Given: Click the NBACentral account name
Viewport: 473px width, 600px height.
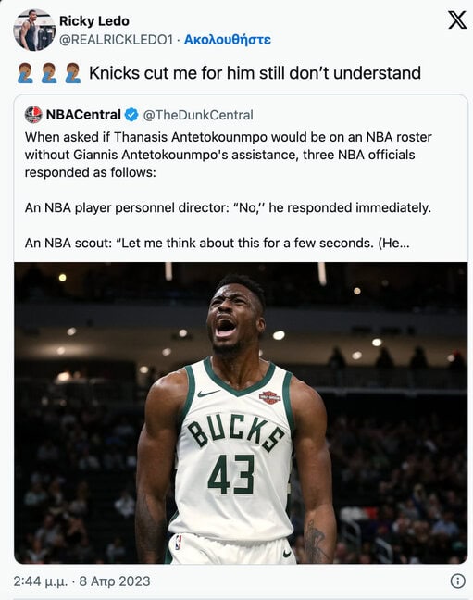Looking at the screenshot, I should (83, 115).
